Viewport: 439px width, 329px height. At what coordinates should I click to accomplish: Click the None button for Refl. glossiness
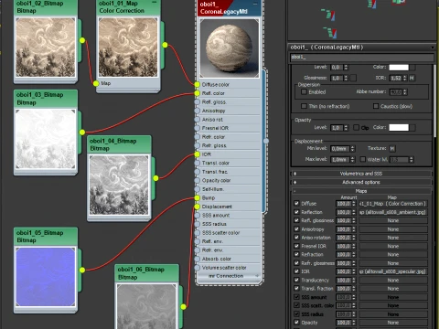coord(393,220)
